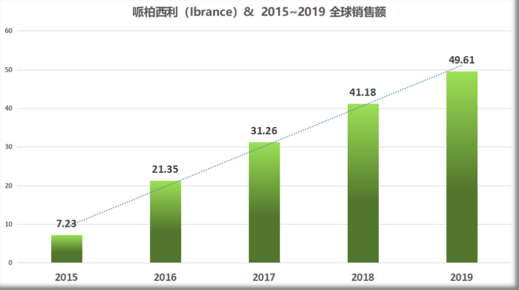Select the 2016 green bar
Image resolution: width=519 pixels, height=290 pixels.
165,222
